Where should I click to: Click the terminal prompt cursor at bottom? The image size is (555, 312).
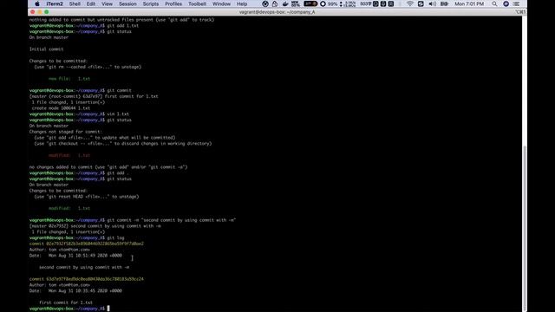click(108, 309)
